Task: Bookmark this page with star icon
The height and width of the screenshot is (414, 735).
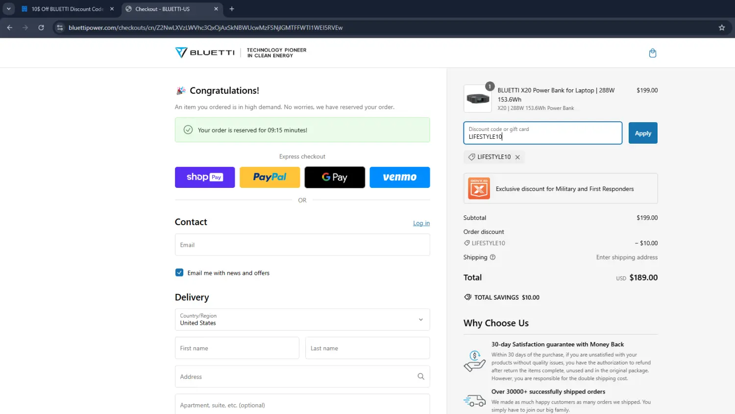Action: pyautogui.click(x=721, y=27)
